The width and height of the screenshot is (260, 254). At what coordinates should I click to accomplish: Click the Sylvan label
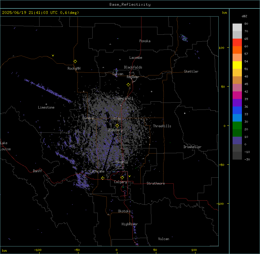pyautogui.click(x=118, y=74)
